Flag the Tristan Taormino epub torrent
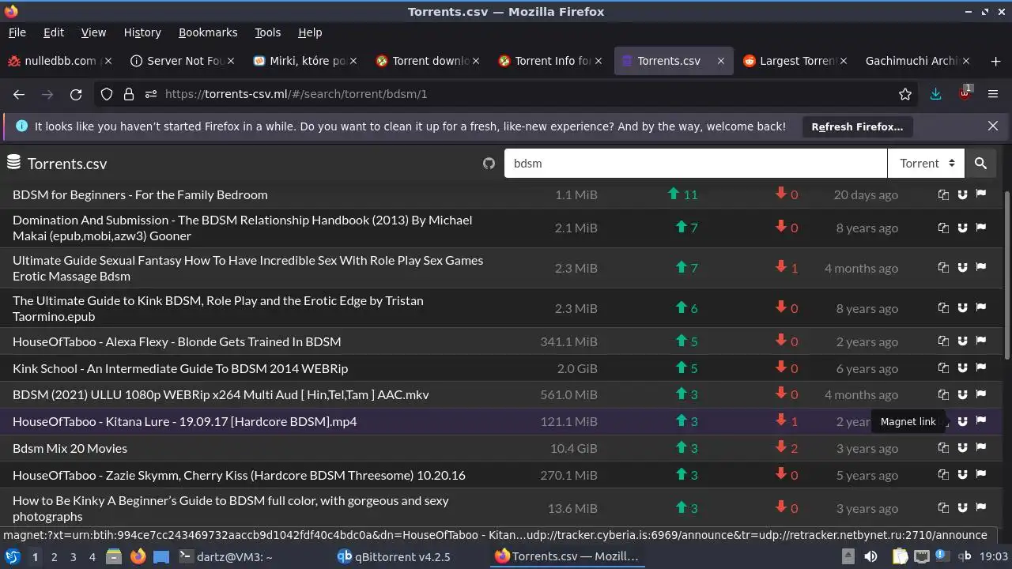The image size is (1012, 569). click(x=981, y=308)
